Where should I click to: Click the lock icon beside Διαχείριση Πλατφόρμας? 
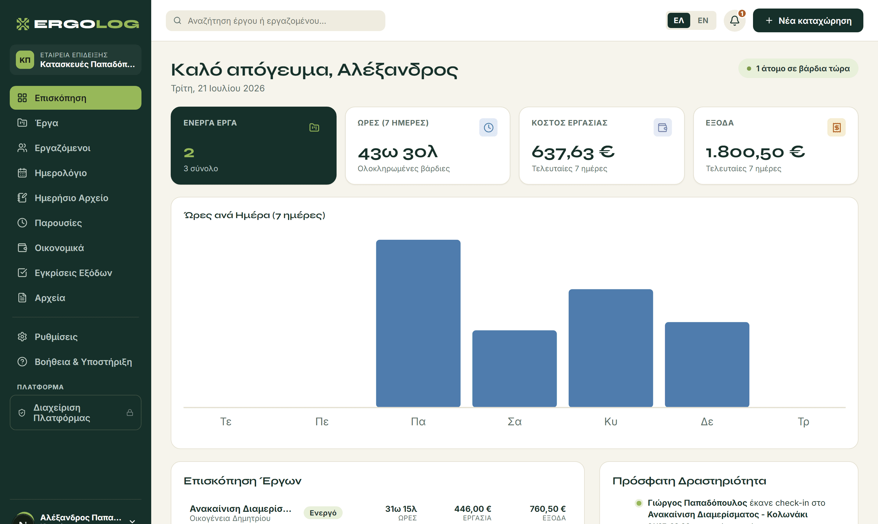pos(130,413)
